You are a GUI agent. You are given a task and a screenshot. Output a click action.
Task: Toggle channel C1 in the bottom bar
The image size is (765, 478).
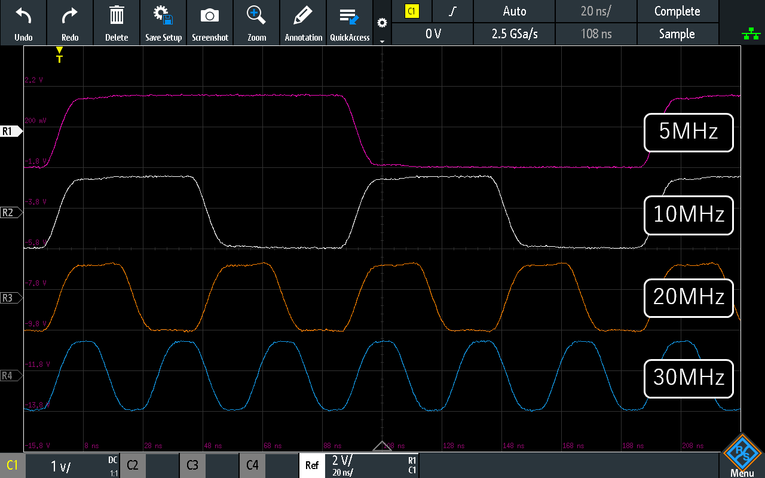click(13, 465)
